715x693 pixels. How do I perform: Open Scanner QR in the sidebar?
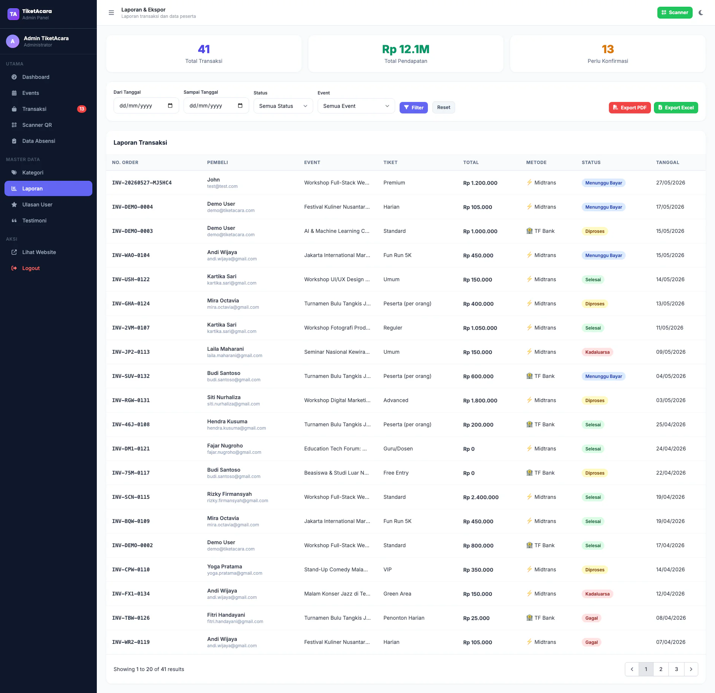coord(48,125)
